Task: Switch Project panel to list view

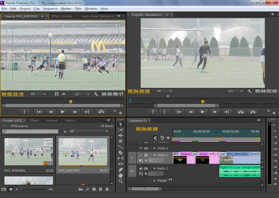Action: coord(4,189)
